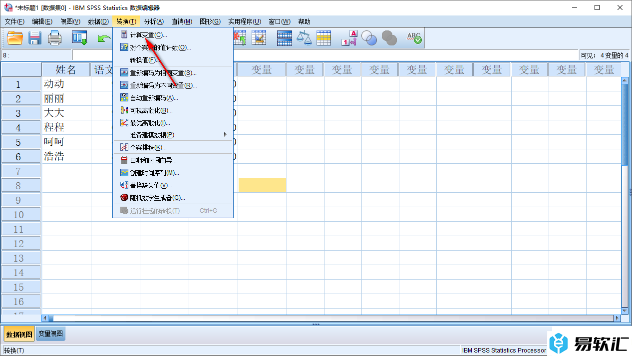Image resolution: width=632 pixels, height=356 pixels.
Task: Click the Split File toolbar icon
Action: (x=285, y=38)
